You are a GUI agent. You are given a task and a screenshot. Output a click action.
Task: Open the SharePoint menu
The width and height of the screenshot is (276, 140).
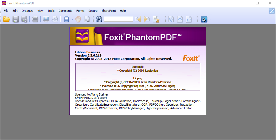109,11
